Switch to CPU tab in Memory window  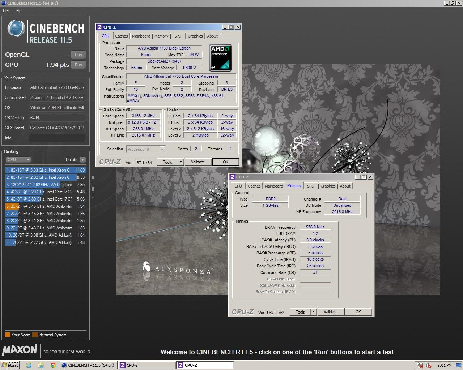[238, 186]
